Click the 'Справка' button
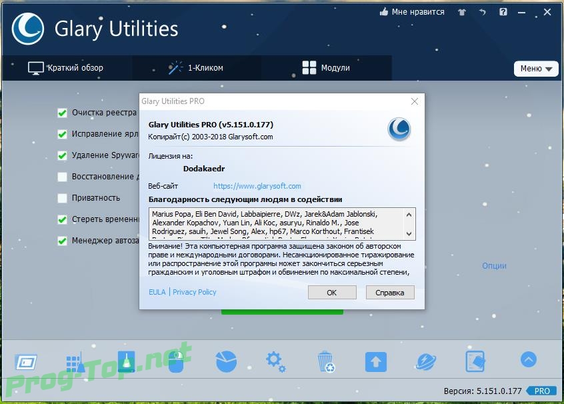564x404 pixels. [x=390, y=293]
